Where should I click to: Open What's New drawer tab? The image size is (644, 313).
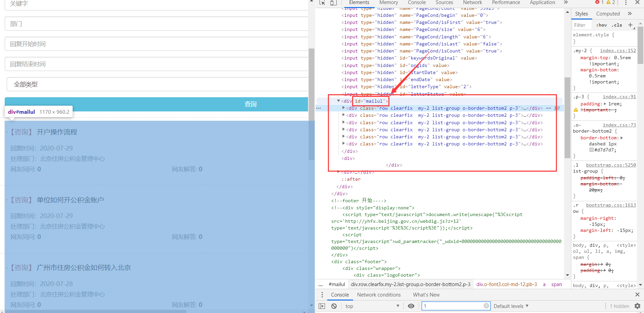[426, 294]
